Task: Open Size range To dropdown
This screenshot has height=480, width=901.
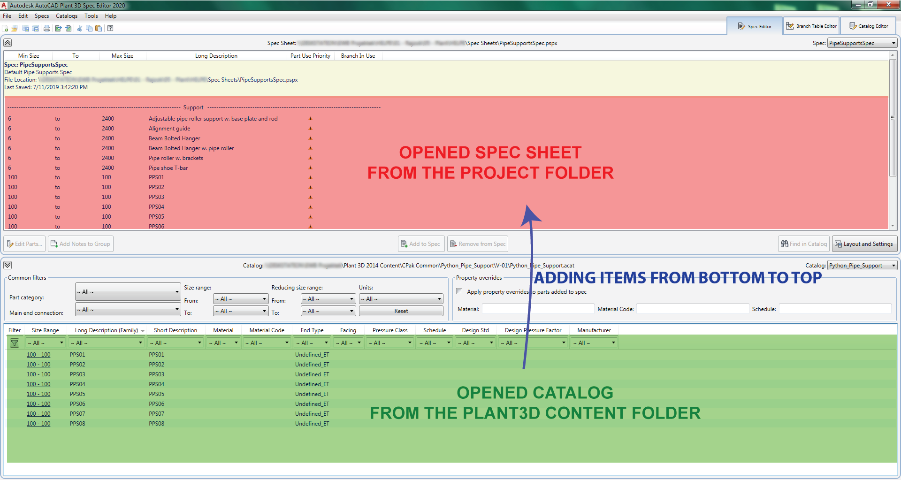Action: (x=241, y=311)
